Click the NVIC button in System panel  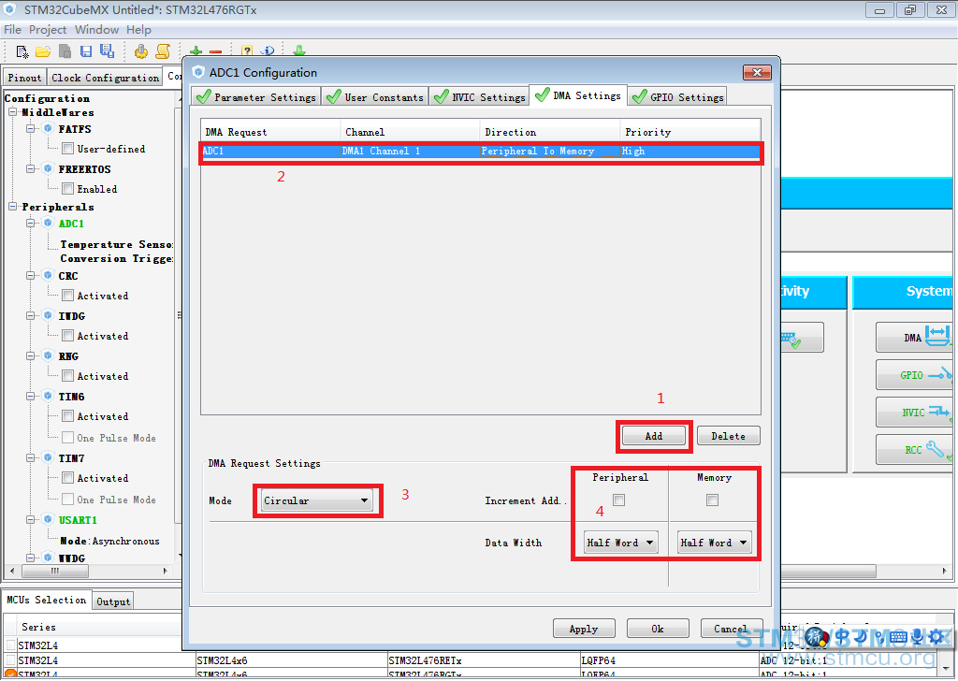(915, 413)
